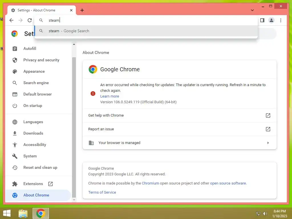Viewport: 292px width, 219px height.
Task: Click the managed browser building icon
Action: click(91, 143)
